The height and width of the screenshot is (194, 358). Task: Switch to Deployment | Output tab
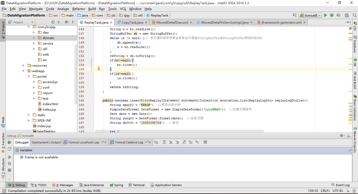tap(46, 142)
